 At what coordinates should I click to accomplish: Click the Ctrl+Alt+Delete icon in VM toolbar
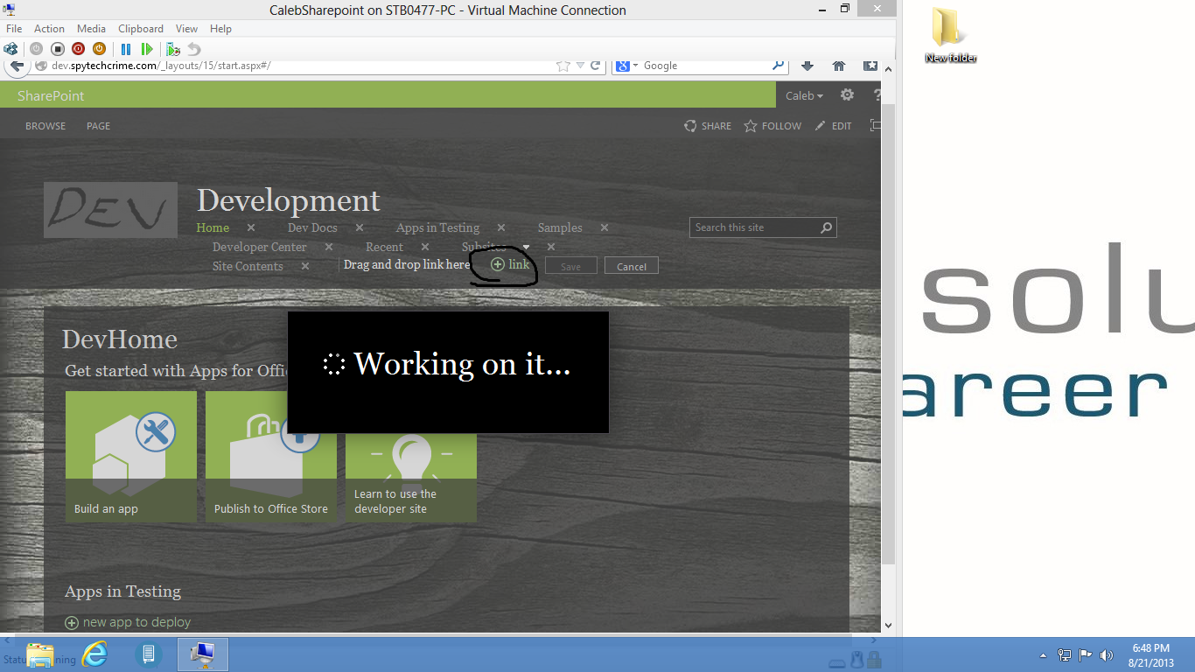[10, 49]
